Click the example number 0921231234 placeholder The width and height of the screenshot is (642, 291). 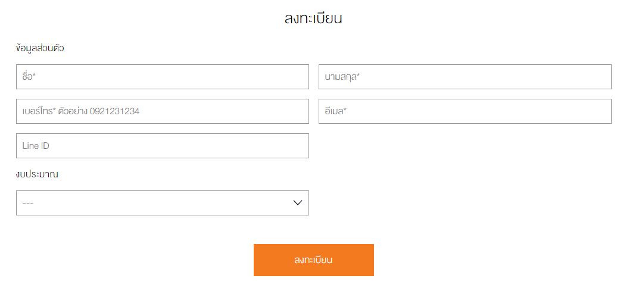tap(114, 111)
